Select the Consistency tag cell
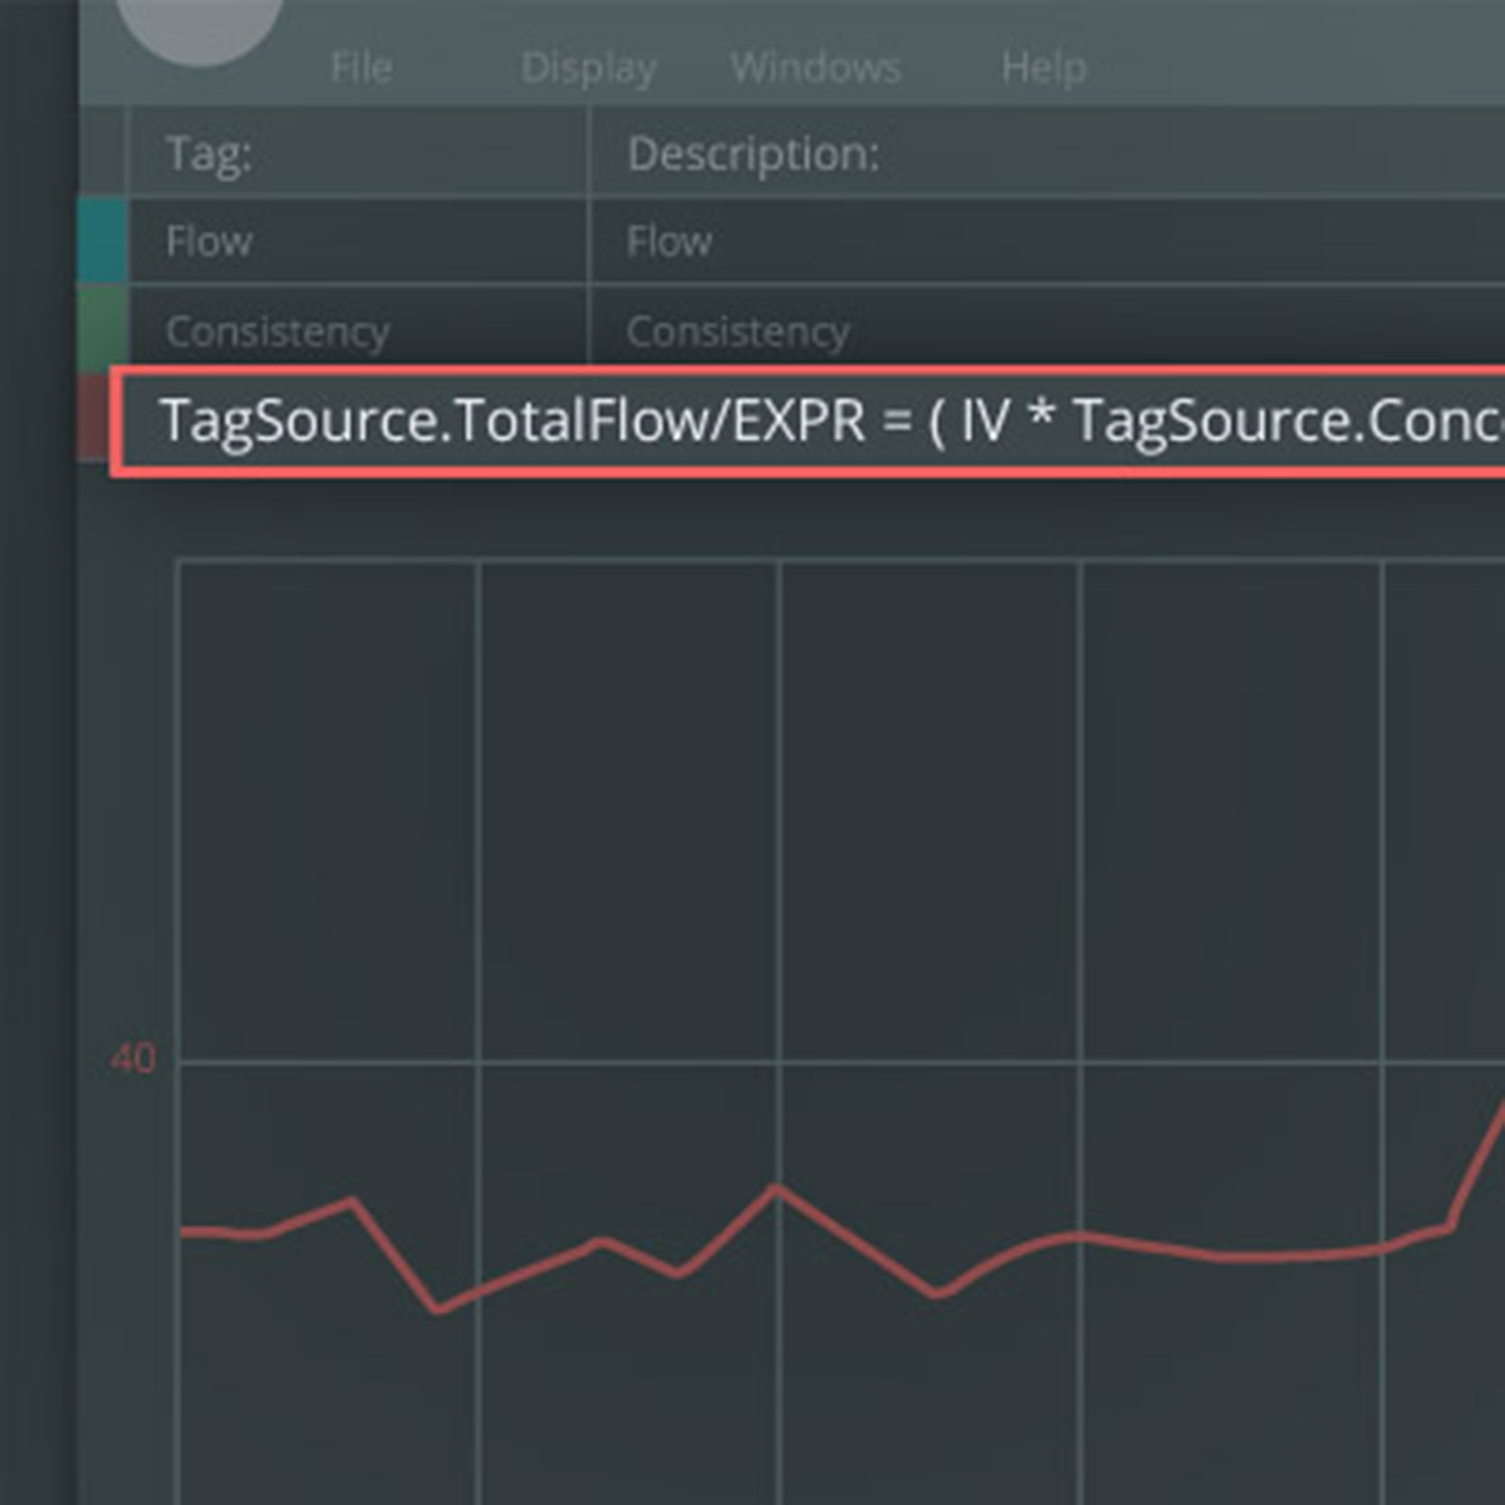Screen dimensions: 1505x1505 tap(277, 331)
